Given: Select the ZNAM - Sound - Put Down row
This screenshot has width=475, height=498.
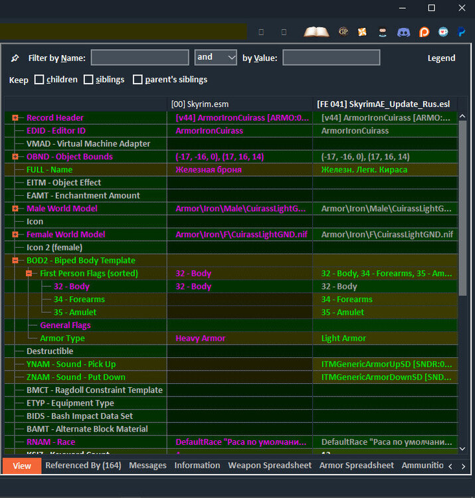Looking at the screenshot, I should [231, 377].
